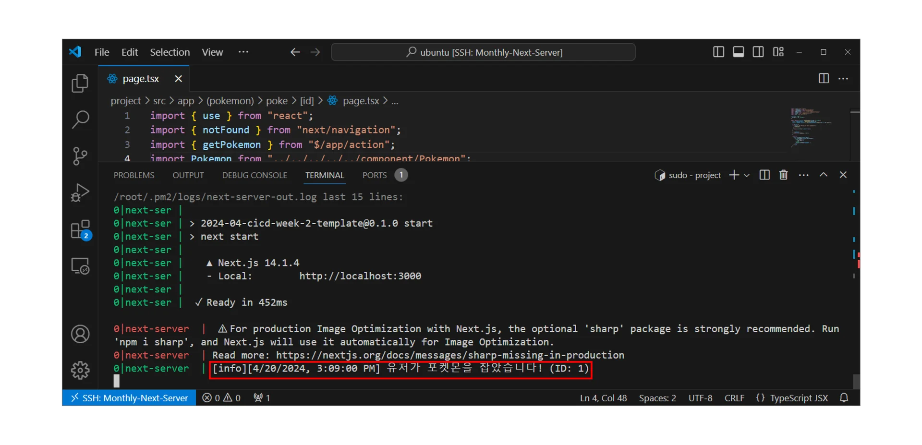922x445 pixels.
Task: Toggle the bottom panel layout
Action: pos(738,52)
